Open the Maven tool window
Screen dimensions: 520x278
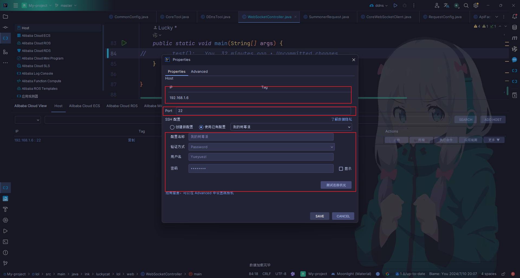coord(515,38)
